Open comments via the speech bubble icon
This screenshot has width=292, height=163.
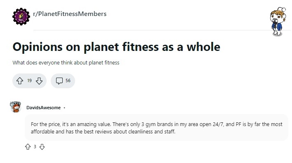pyautogui.click(x=59, y=81)
